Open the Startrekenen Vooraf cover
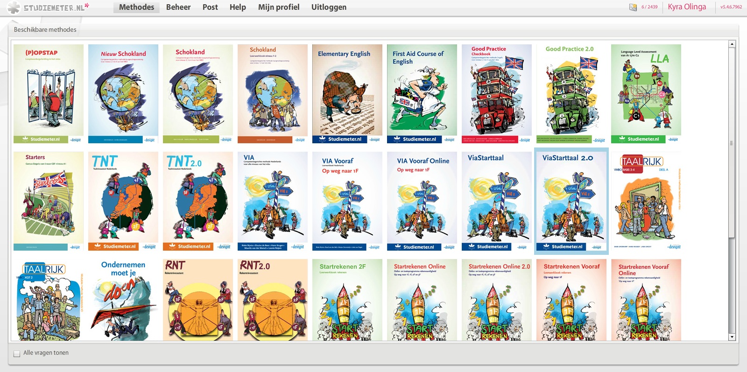 coord(571,300)
